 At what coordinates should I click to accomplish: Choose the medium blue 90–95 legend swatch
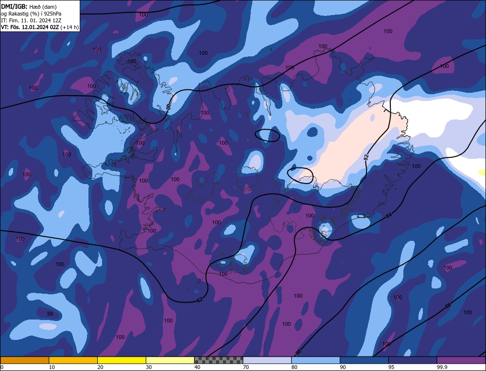tap(364, 360)
